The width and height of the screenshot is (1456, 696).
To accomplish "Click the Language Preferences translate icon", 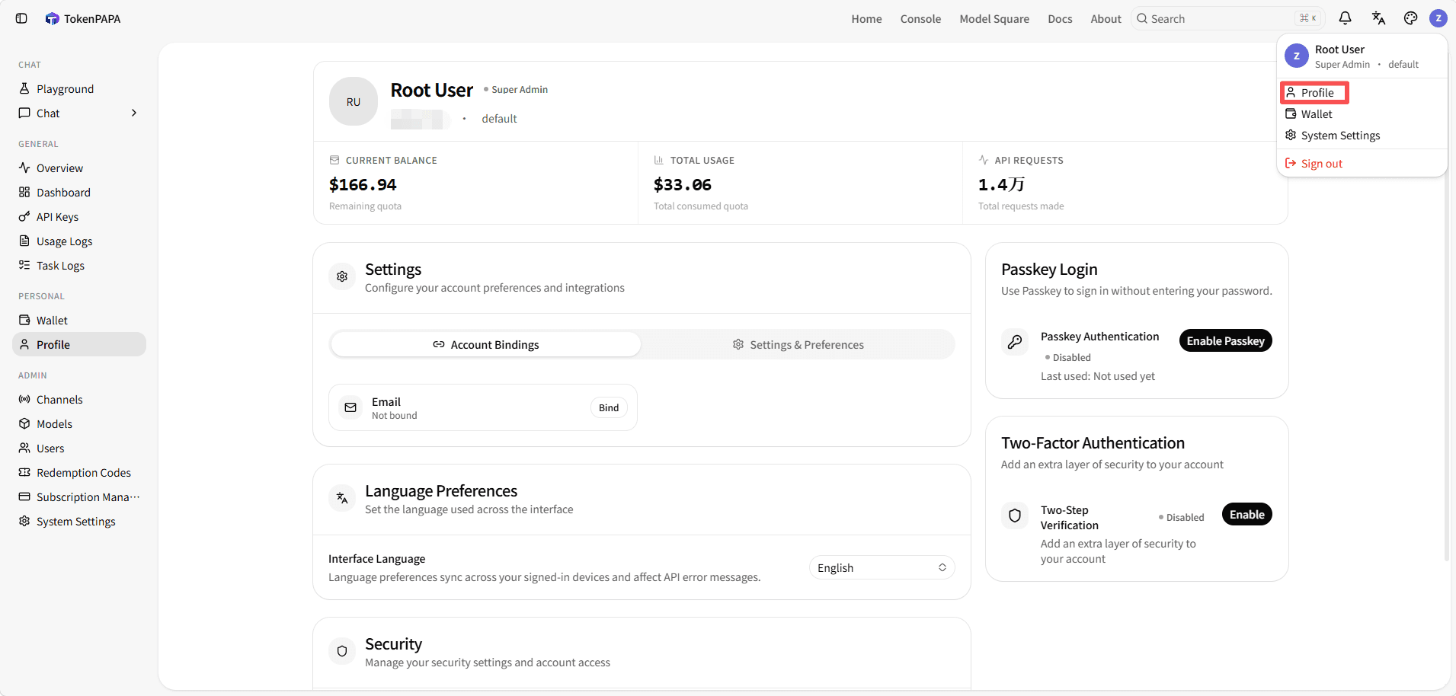I will click(x=342, y=498).
